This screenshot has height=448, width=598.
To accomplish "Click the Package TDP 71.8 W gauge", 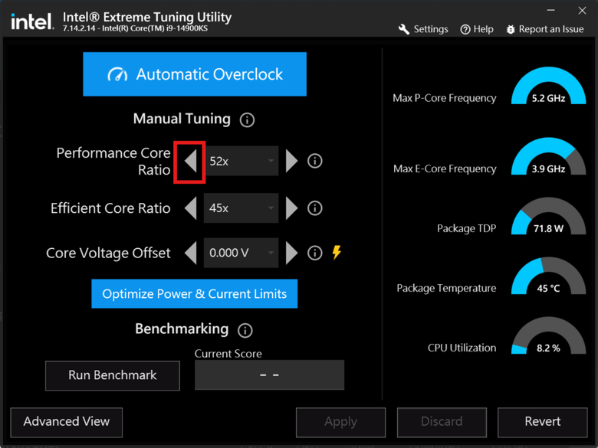I will coord(548,216).
